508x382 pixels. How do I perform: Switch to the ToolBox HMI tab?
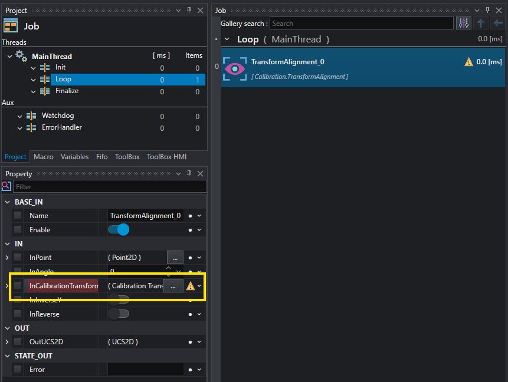(x=166, y=157)
